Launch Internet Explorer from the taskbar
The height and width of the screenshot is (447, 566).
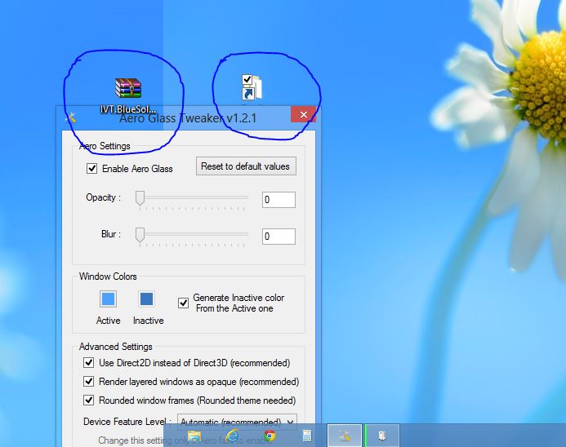click(x=232, y=436)
